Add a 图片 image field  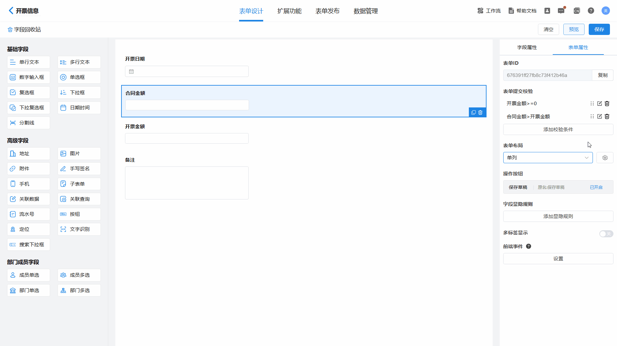pyautogui.click(x=79, y=154)
